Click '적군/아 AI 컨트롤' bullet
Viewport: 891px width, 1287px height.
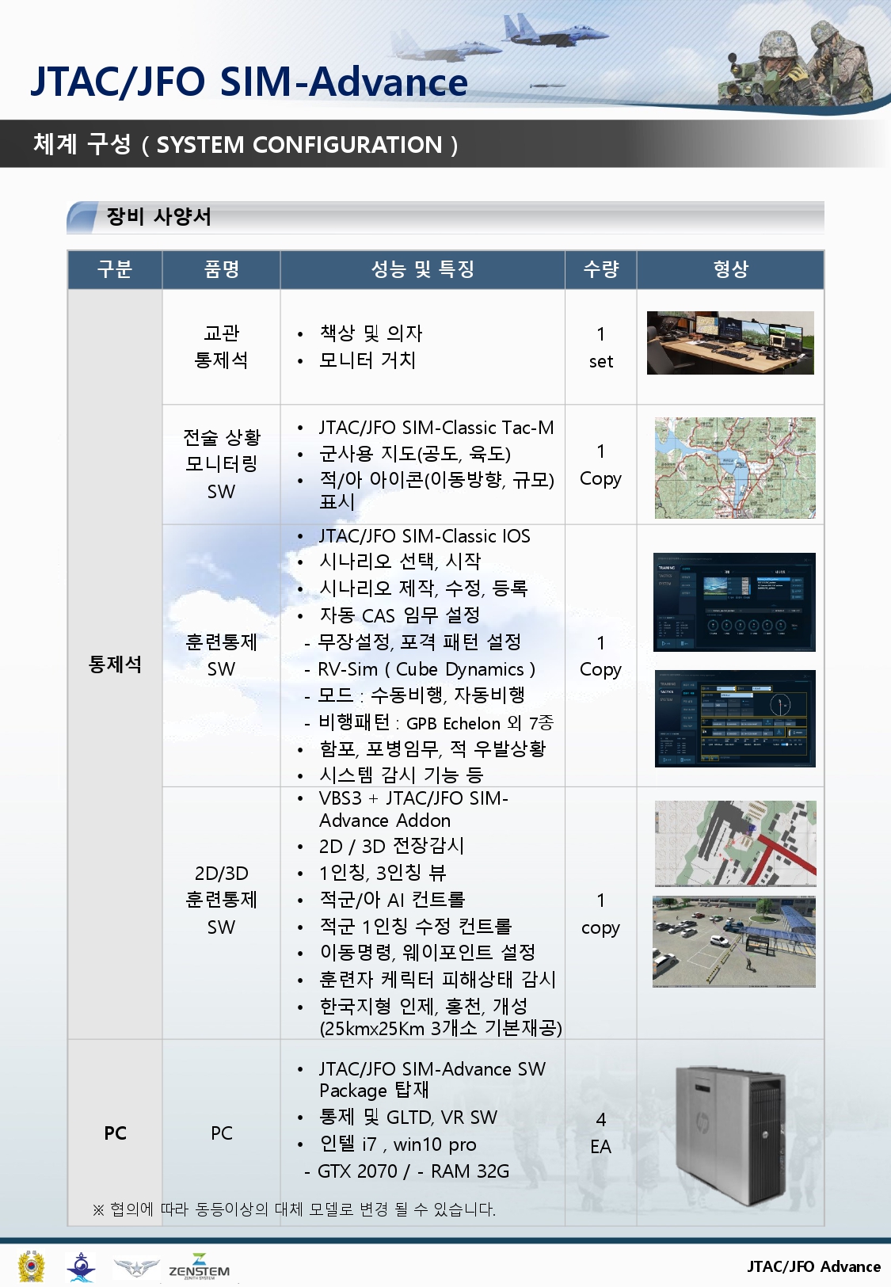point(392,900)
